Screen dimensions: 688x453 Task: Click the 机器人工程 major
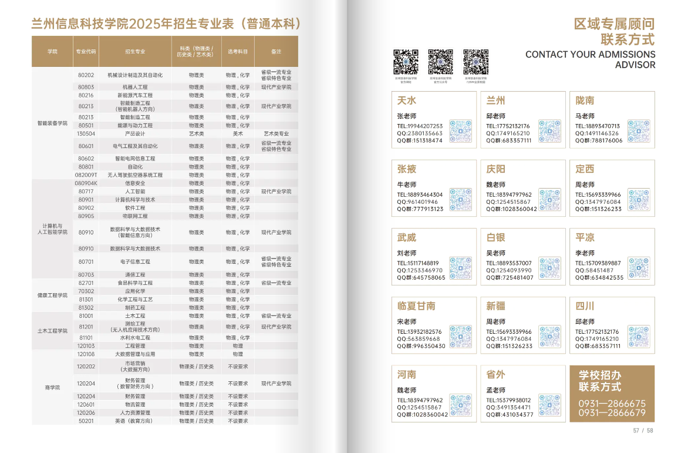(x=135, y=87)
